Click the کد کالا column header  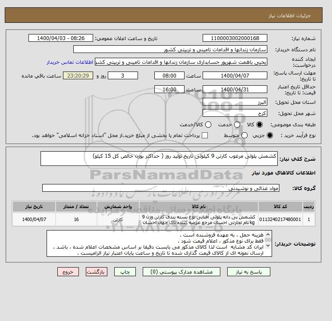[x=280, y=206]
